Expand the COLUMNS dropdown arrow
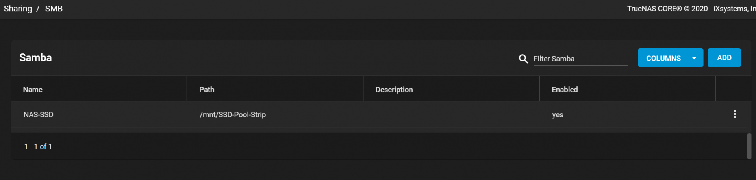This screenshot has height=180, width=756. click(694, 58)
